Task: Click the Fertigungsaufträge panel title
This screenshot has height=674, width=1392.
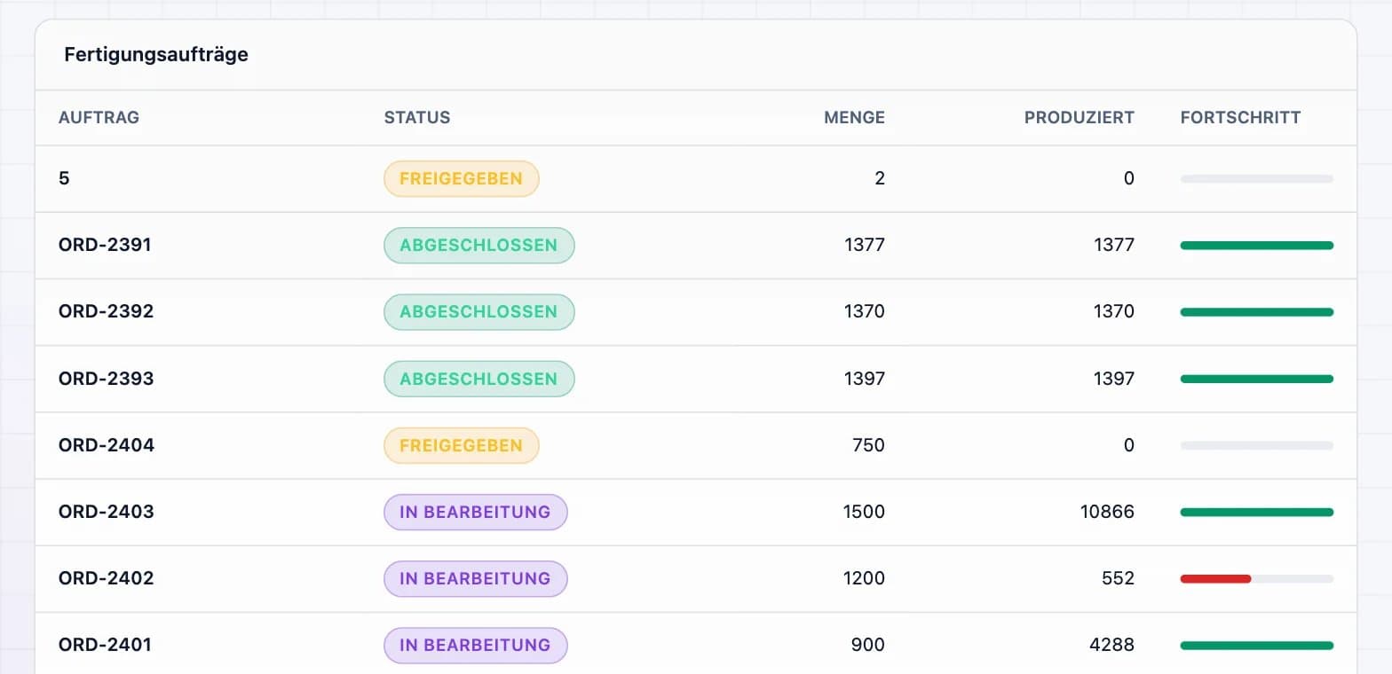Action: coord(156,55)
